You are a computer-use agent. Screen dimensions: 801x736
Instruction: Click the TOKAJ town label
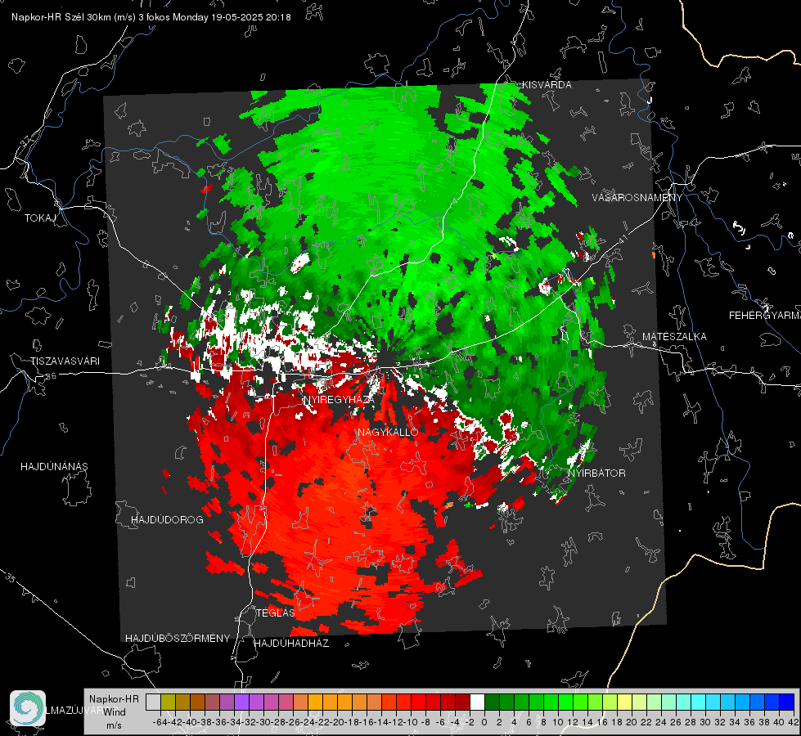coord(40,218)
